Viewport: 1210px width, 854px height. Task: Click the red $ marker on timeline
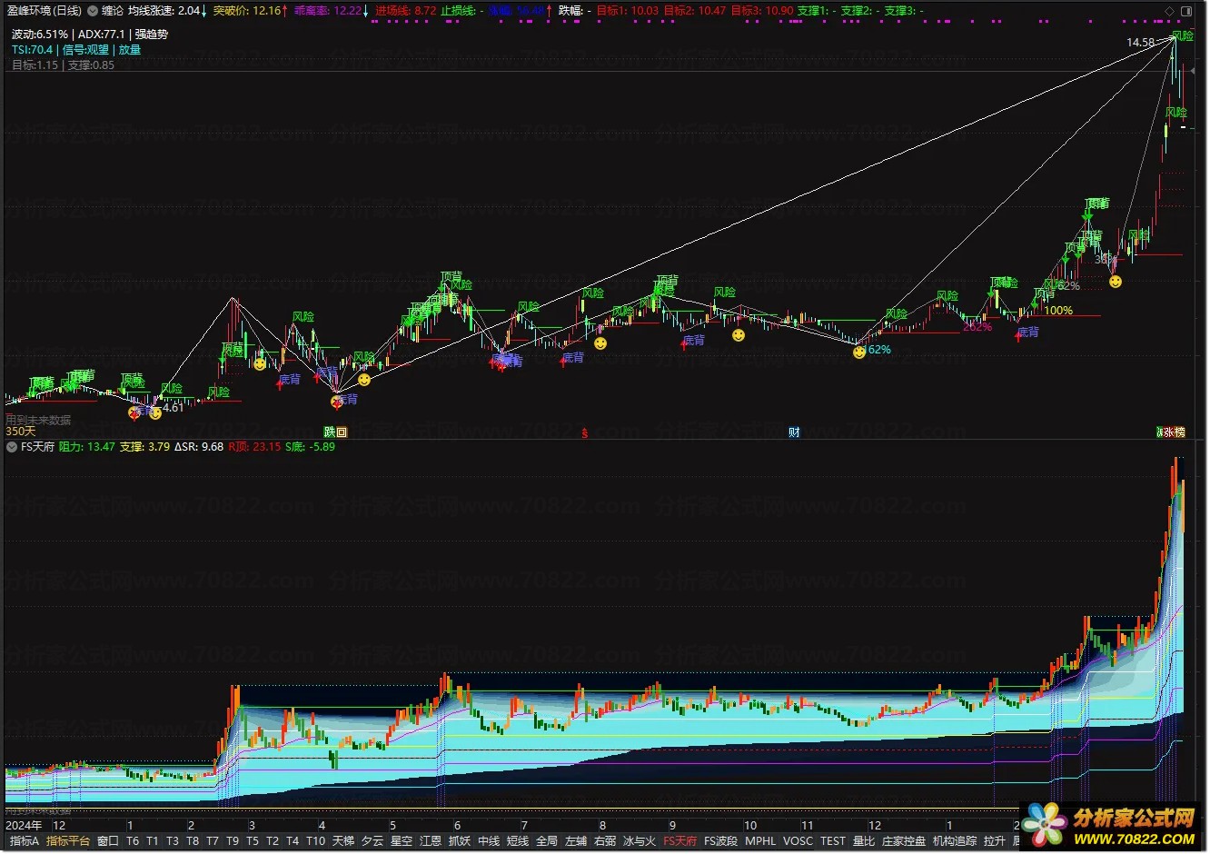pyautogui.click(x=584, y=433)
